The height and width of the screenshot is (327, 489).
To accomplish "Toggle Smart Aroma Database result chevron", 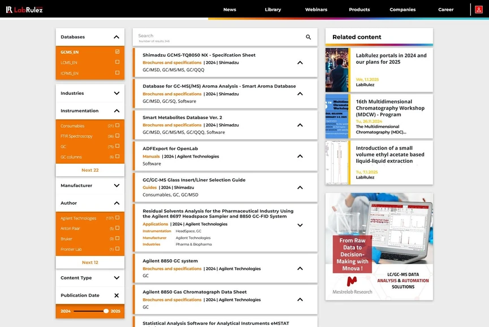I will pyautogui.click(x=300, y=94).
